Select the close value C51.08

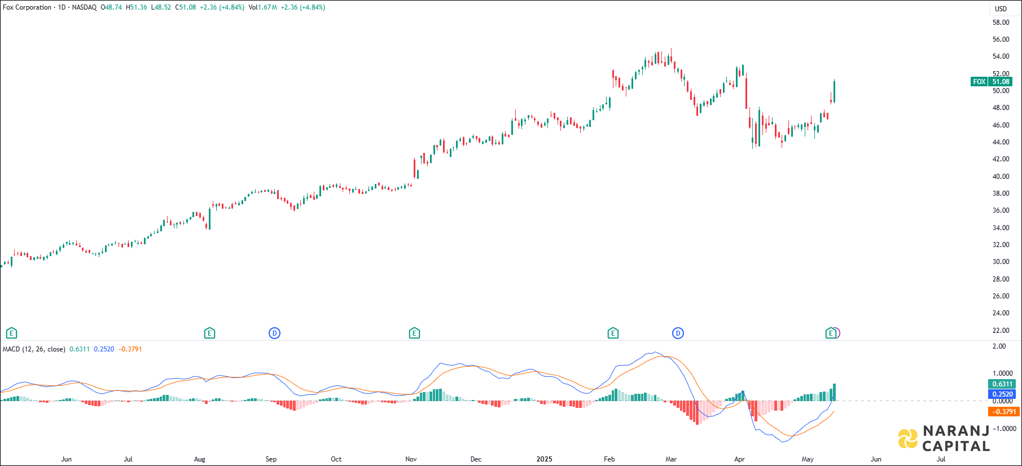pyautogui.click(x=186, y=7)
